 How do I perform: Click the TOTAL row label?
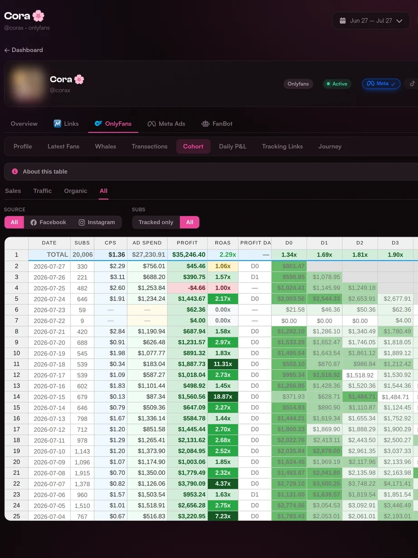pyautogui.click(x=49, y=255)
